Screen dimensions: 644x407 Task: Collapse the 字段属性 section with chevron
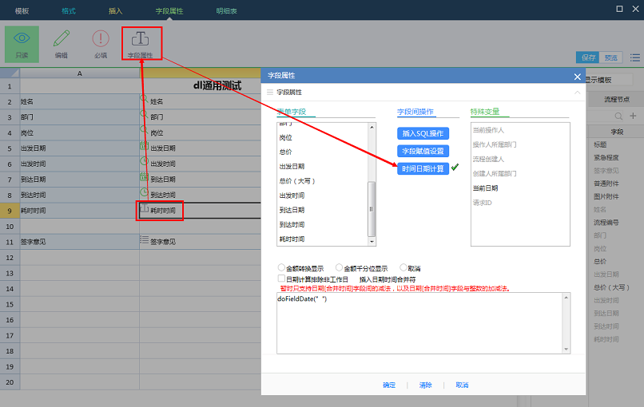click(x=577, y=93)
